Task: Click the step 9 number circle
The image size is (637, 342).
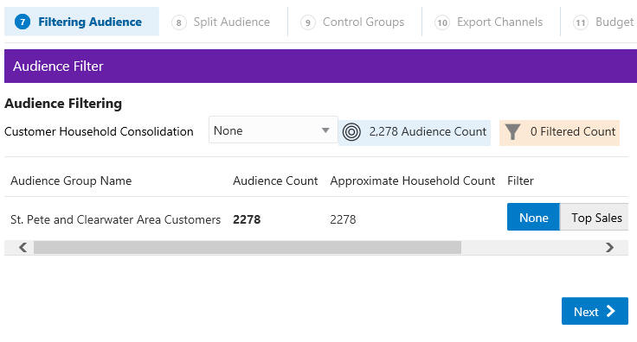Action: pos(308,22)
